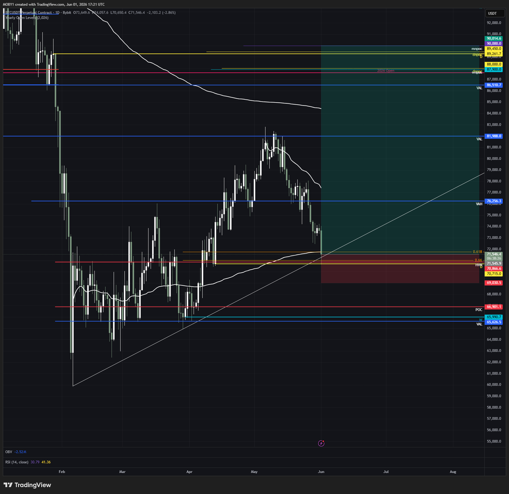509x494 pixels.
Task: Click Mar on the time axis
Action: pyautogui.click(x=123, y=472)
